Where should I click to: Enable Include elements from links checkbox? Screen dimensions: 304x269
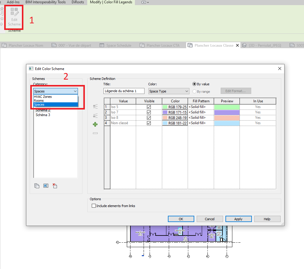point(94,206)
